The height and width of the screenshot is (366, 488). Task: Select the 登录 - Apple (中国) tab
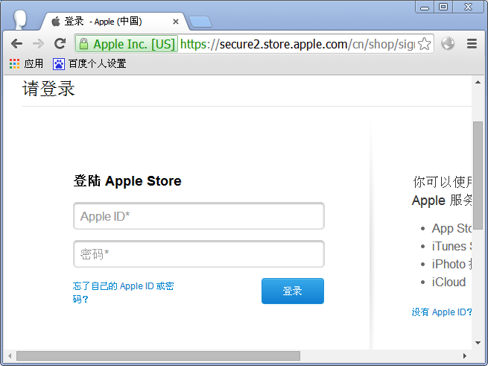point(112,21)
